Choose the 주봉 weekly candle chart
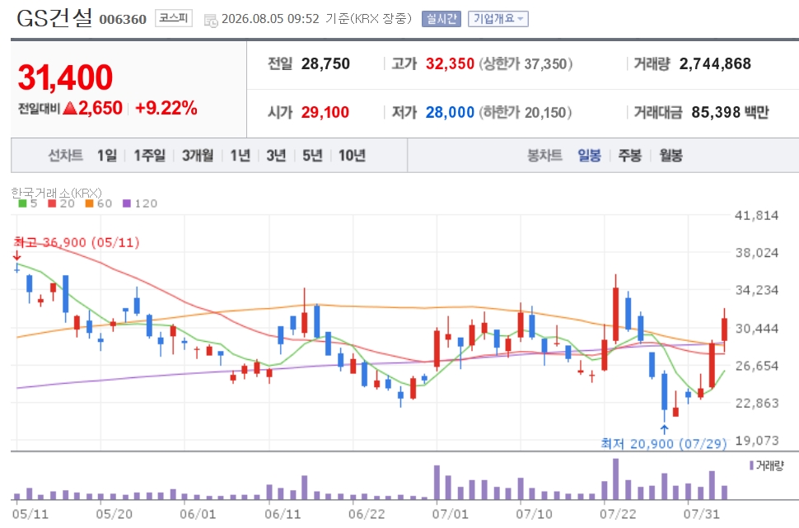This screenshot has width=799, height=528. 630,155
